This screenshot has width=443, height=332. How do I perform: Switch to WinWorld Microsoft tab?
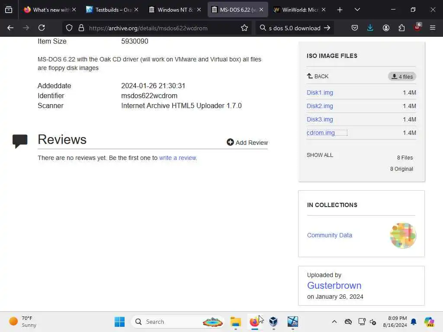[300, 10]
